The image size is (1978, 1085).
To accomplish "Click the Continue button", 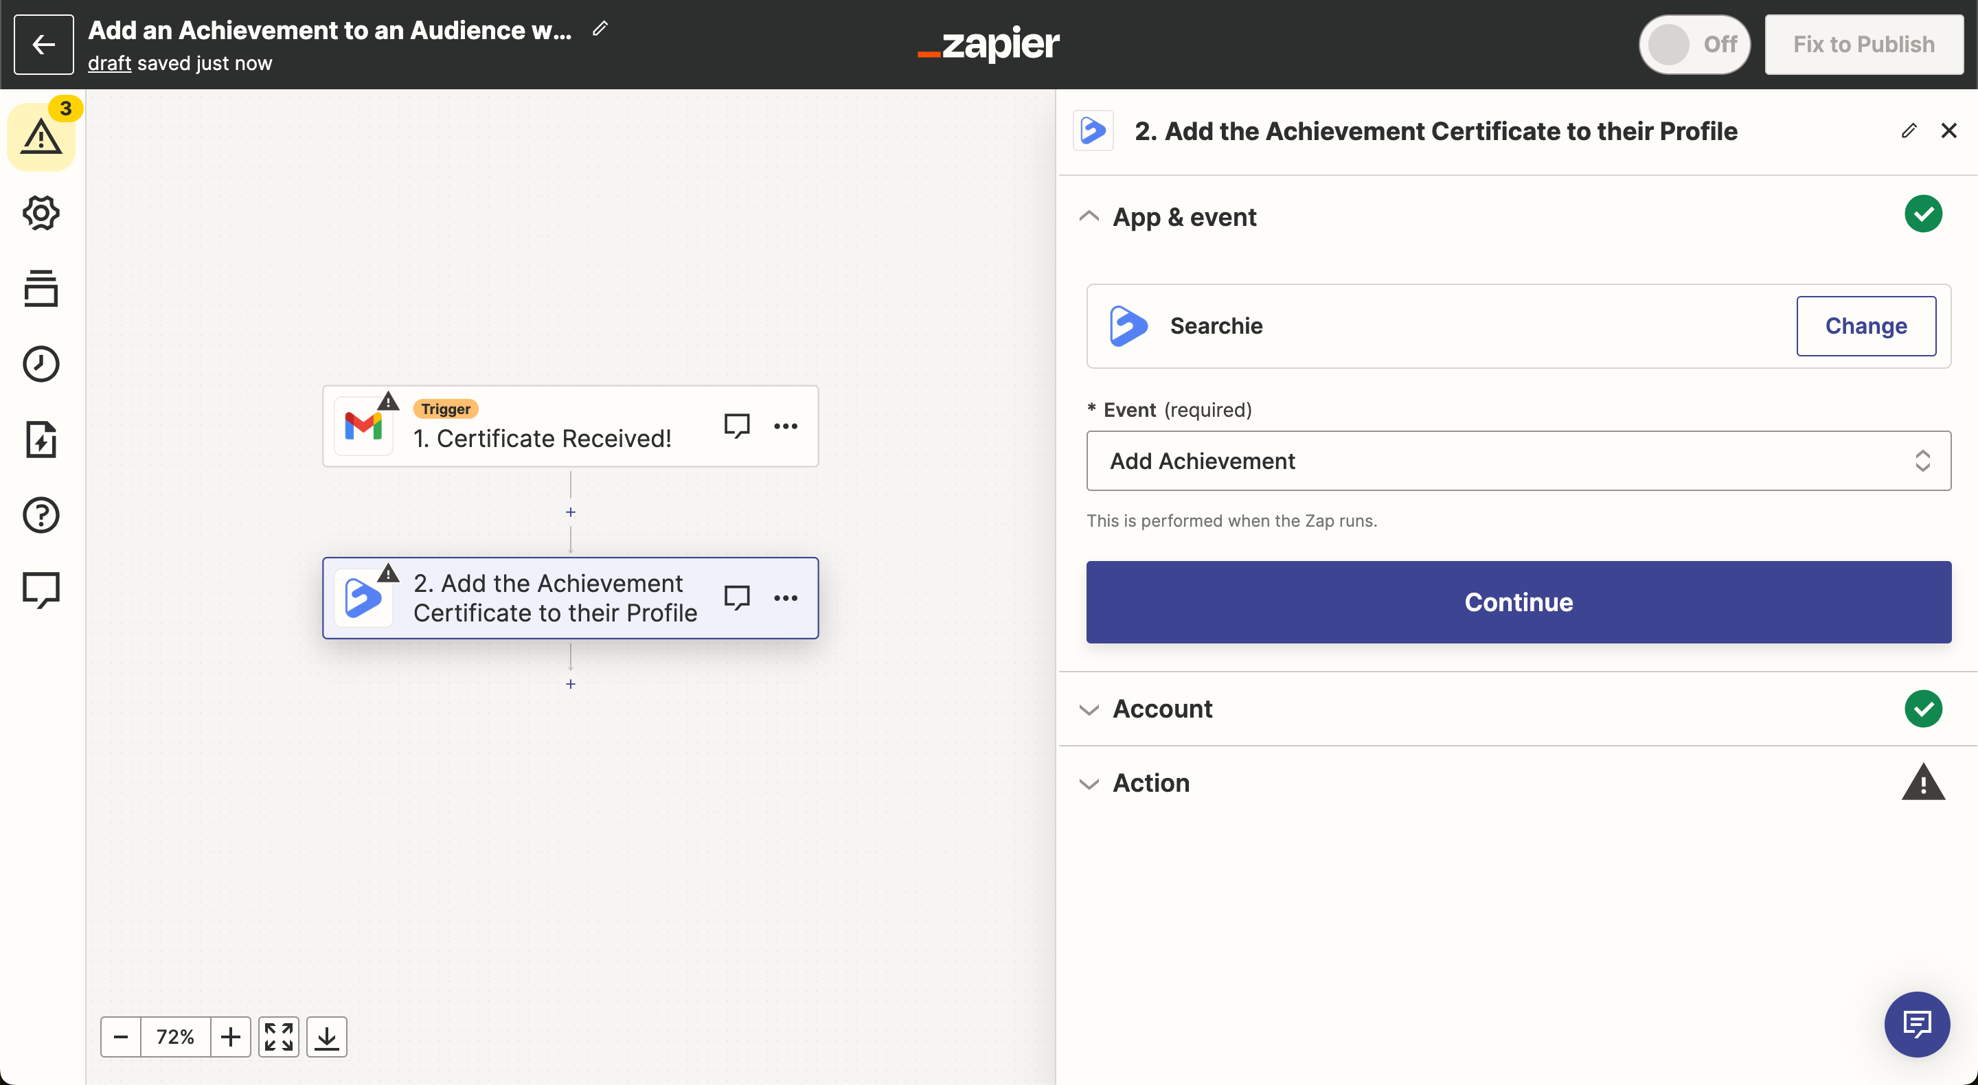I will click(x=1518, y=602).
